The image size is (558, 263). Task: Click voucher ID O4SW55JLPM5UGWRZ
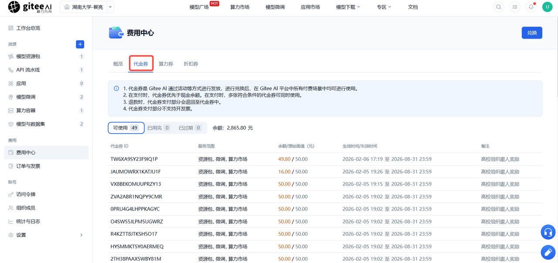pyautogui.click(x=136, y=222)
